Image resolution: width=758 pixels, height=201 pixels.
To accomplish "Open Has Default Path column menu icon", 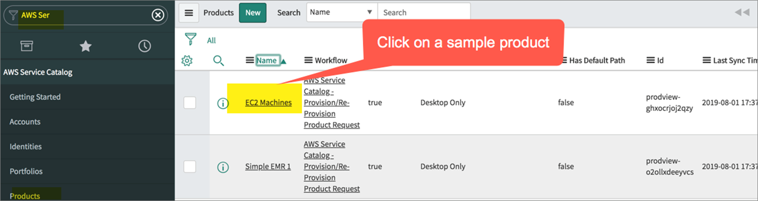I will pyautogui.click(x=563, y=60).
